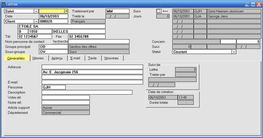
Task: Open the Client type dropdown arrow
Action: coord(36,21)
